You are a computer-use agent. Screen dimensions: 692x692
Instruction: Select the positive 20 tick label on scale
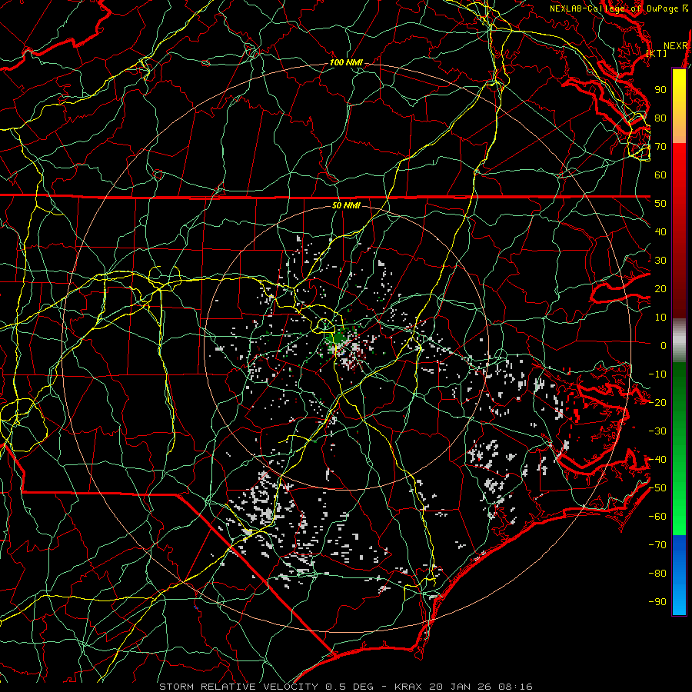click(x=660, y=289)
